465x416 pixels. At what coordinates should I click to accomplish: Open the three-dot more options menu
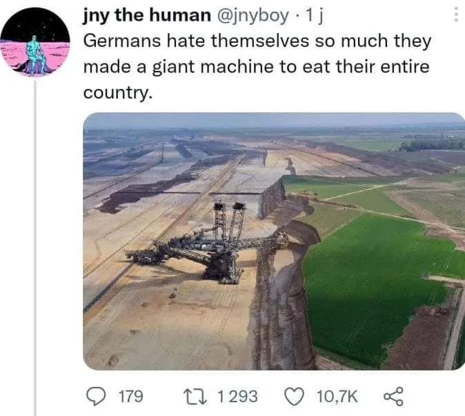coord(457,14)
